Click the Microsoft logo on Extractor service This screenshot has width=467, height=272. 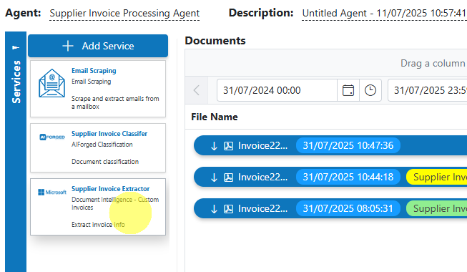[x=52, y=192]
